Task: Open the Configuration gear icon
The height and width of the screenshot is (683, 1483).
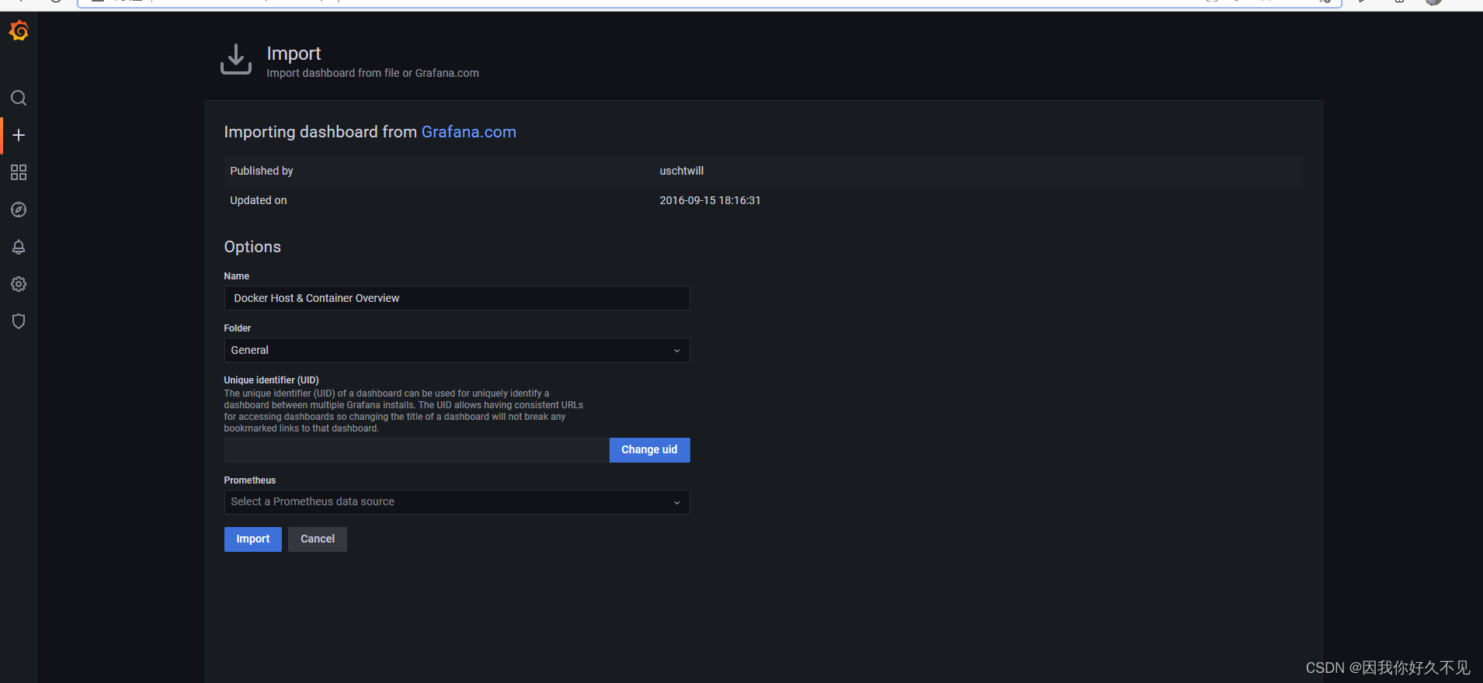Action: point(19,284)
